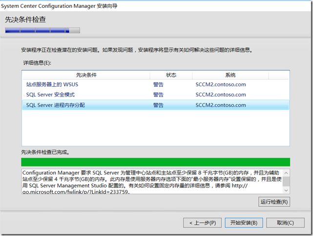The width and height of the screenshot is (313, 236).
Task: Click the description text about SQL Server memory
Action: coord(152,182)
